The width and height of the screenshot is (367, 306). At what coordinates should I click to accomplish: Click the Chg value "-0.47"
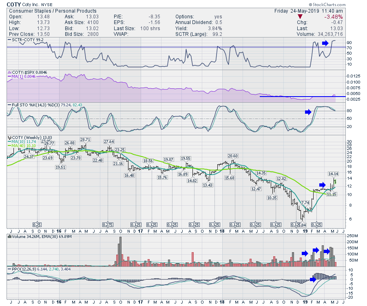pyautogui.click(x=336, y=22)
